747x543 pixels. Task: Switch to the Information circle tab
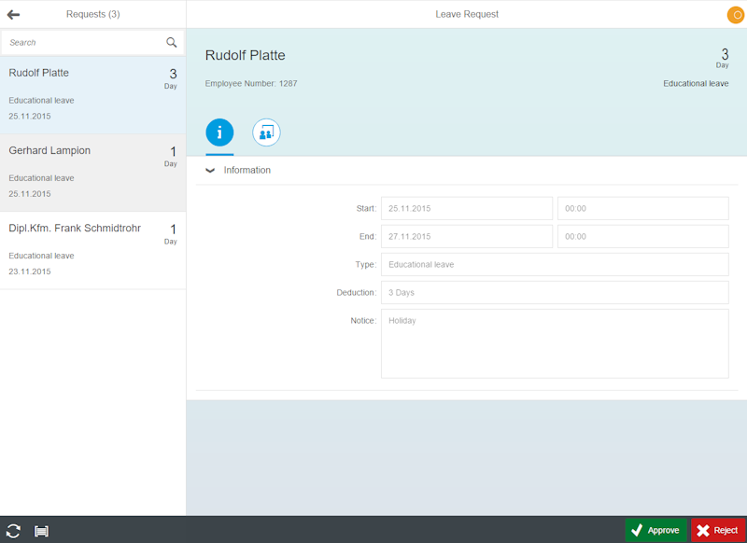[x=219, y=132]
